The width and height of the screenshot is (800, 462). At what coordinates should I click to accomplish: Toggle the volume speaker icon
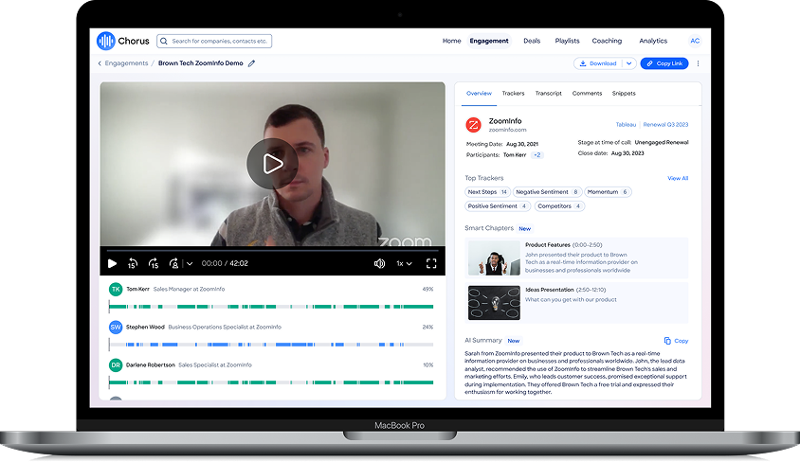379,263
